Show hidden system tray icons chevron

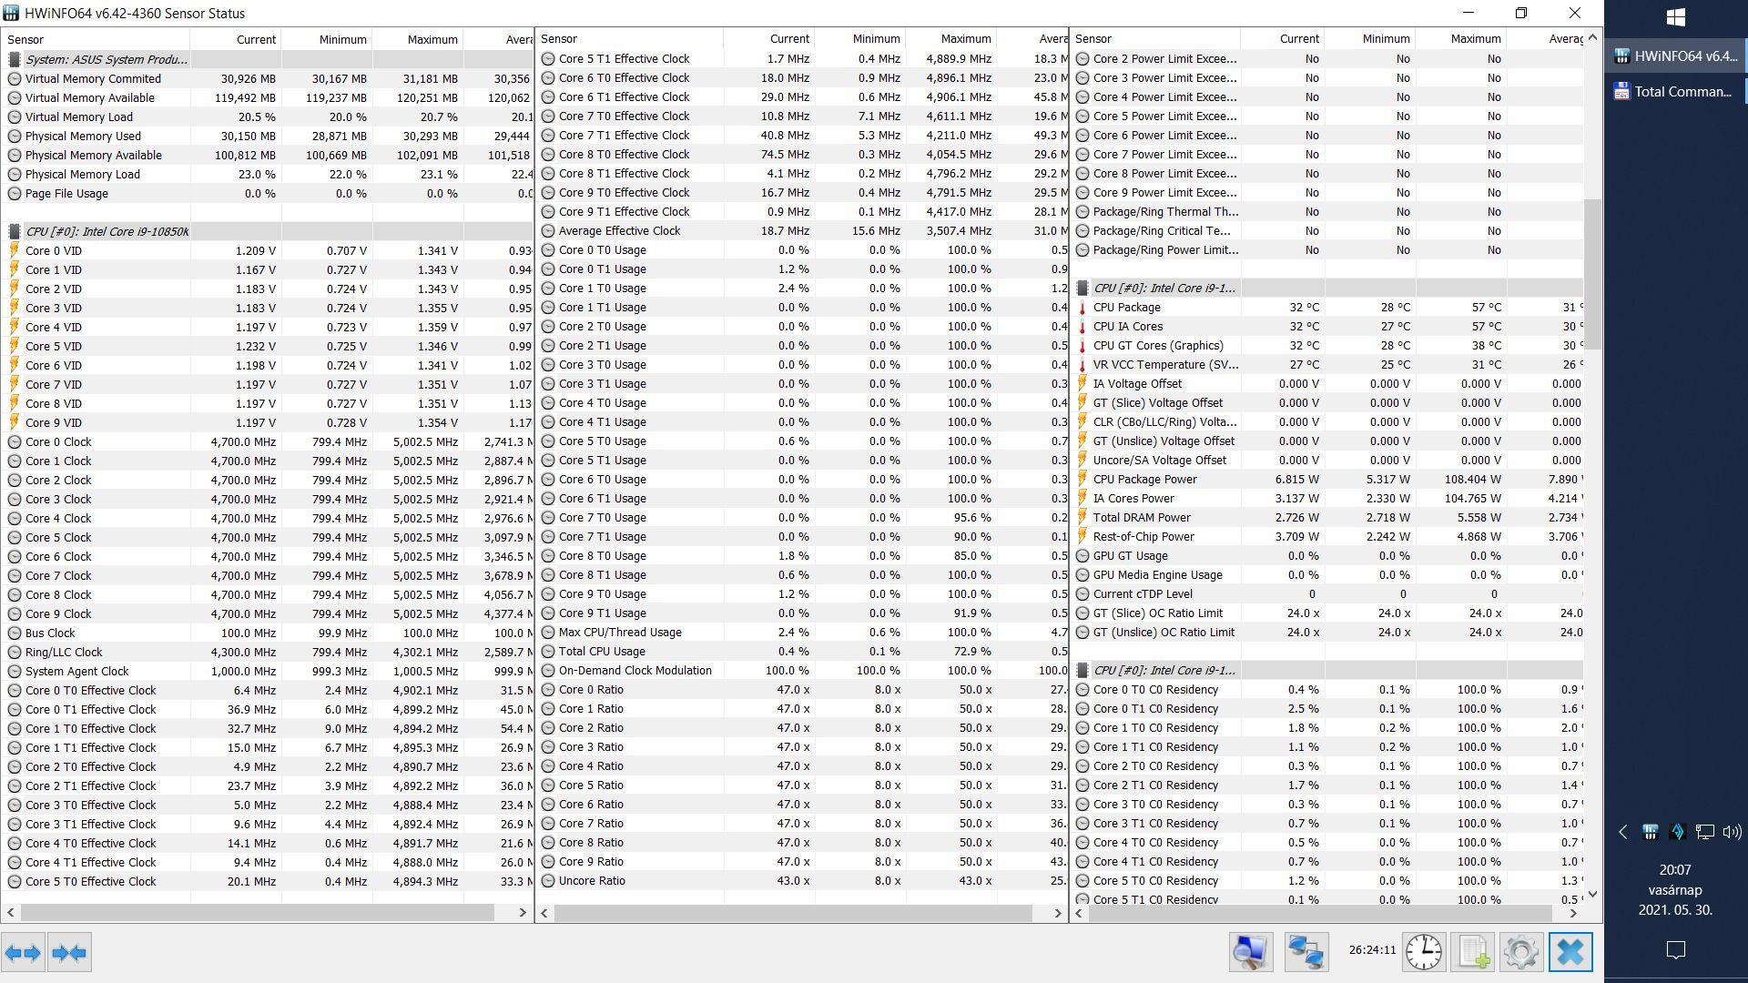[x=1622, y=831]
